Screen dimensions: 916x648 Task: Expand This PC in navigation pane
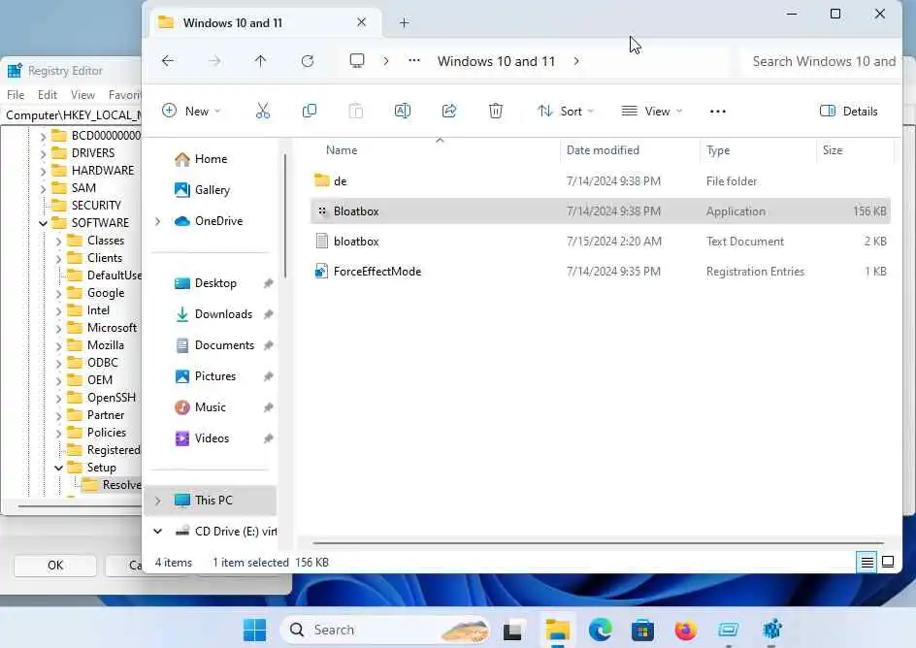click(158, 501)
